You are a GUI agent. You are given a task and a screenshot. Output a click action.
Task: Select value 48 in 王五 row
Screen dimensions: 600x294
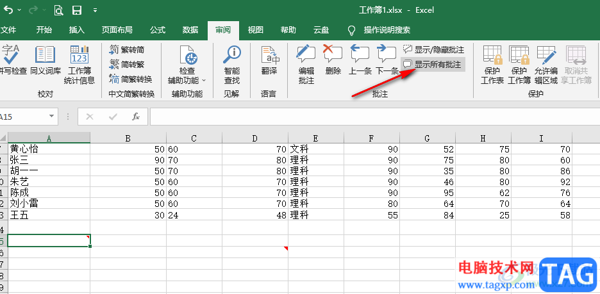click(255, 215)
